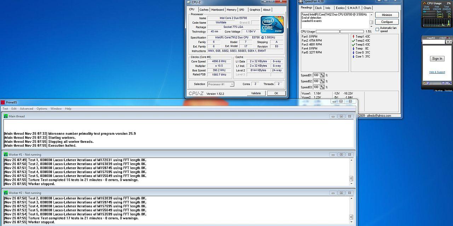Click the first CPU Usage bar in SpeedFan
This screenshot has width=453, height=226.
point(328,31)
